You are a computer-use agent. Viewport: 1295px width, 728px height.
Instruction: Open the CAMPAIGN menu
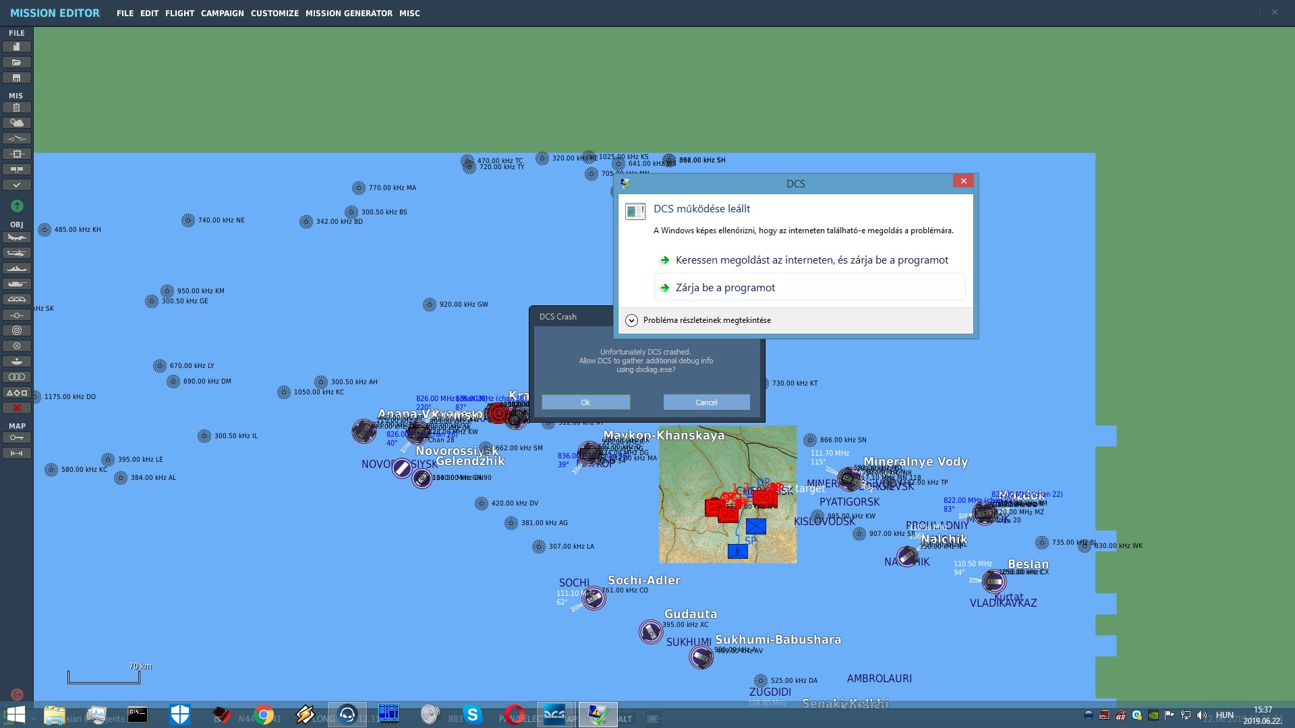click(x=222, y=13)
